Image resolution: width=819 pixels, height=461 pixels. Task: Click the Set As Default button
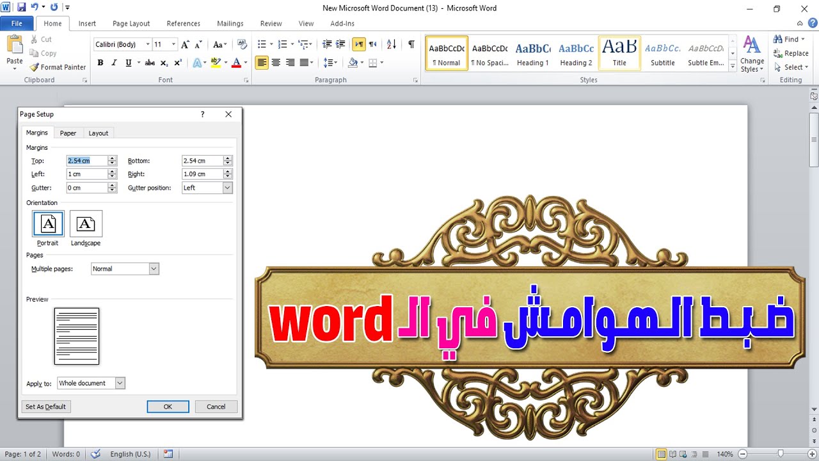pyautogui.click(x=45, y=407)
